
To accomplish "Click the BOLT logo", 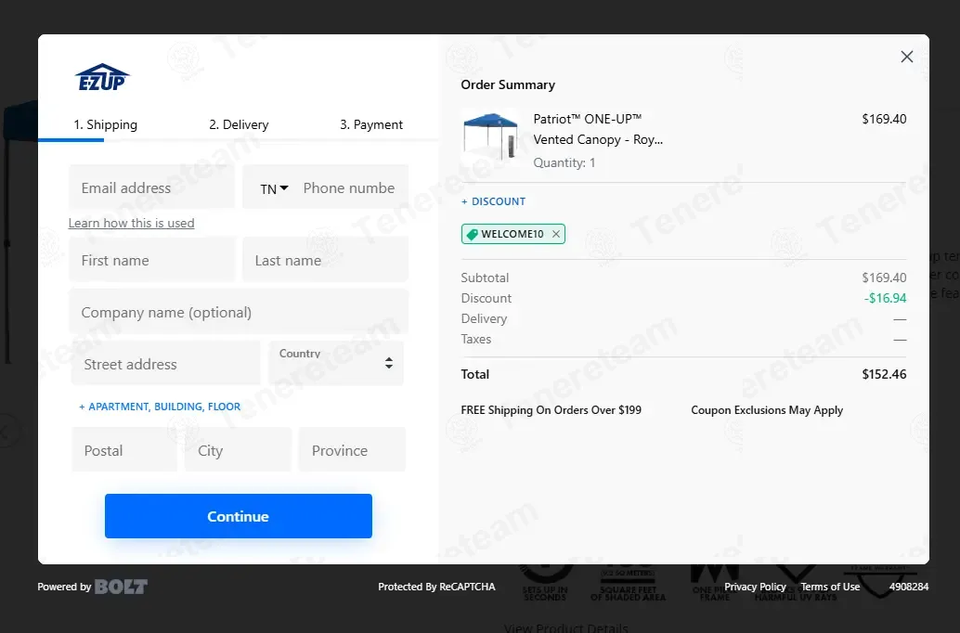I will [121, 587].
